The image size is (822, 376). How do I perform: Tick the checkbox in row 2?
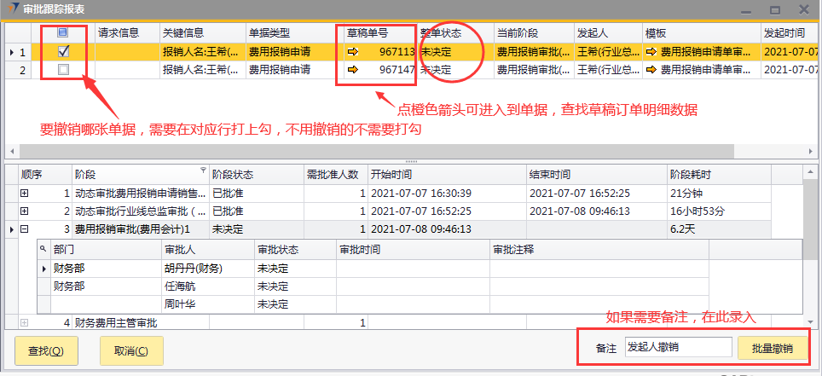[x=63, y=70]
